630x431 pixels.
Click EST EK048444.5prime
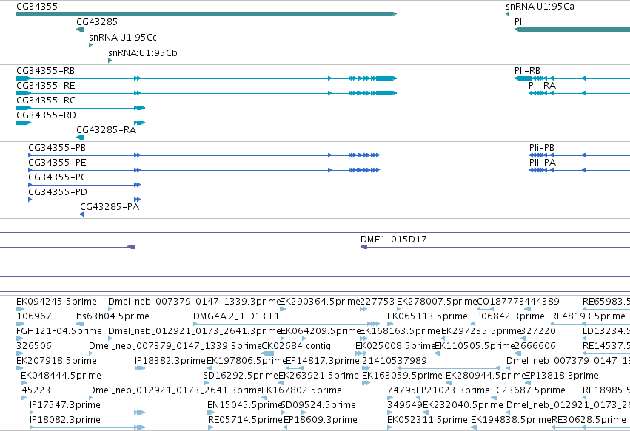61,376
